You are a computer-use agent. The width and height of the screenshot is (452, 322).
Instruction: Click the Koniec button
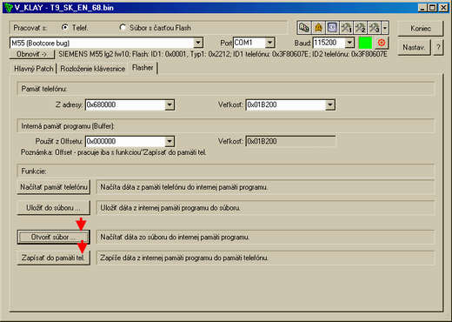pos(421,29)
